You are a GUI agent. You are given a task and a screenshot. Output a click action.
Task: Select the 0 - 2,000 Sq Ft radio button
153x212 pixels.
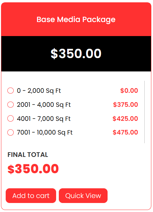click(10, 90)
